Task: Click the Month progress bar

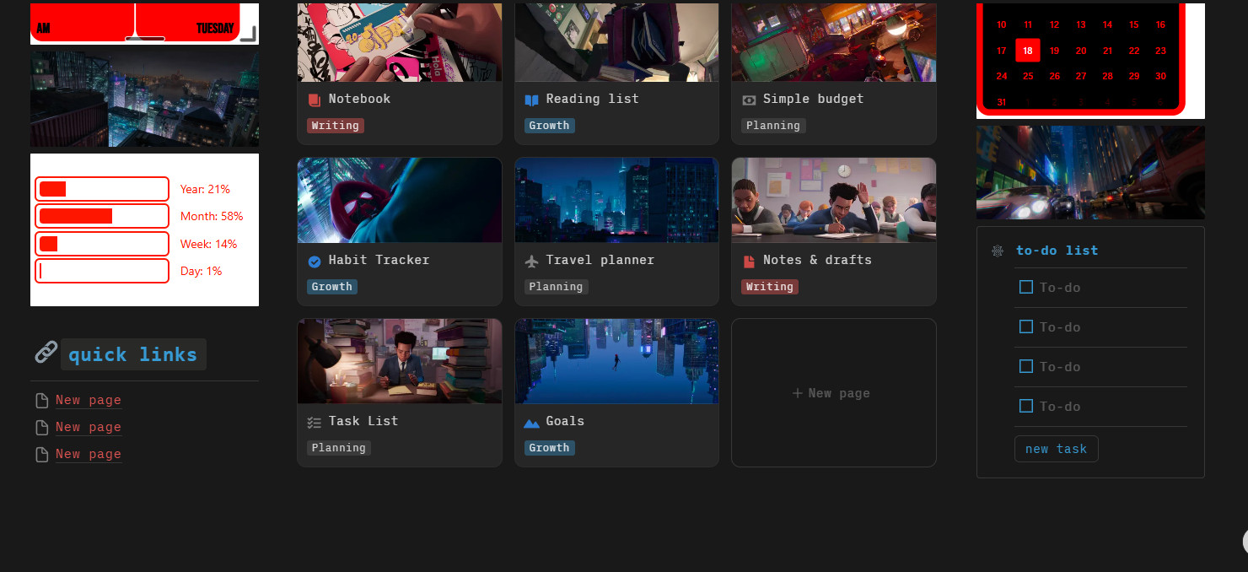Action: pyautogui.click(x=102, y=216)
